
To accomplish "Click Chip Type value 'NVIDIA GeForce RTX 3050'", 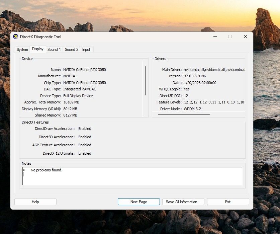I will (84, 83).
